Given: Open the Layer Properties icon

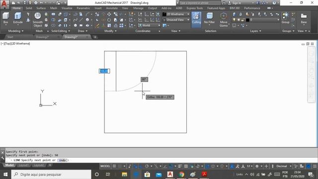Looking at the screenshot, I should pyautogui.click(x=234, y=14).
